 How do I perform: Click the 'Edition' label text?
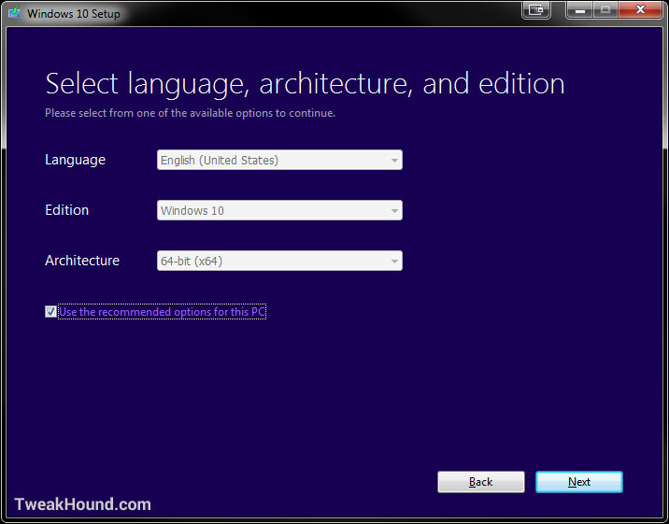tap(67, 210)
